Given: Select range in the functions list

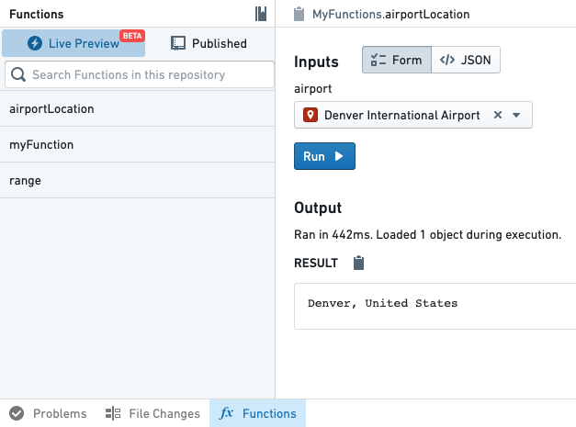Looking at the screenshot, I should click(138, 181).
